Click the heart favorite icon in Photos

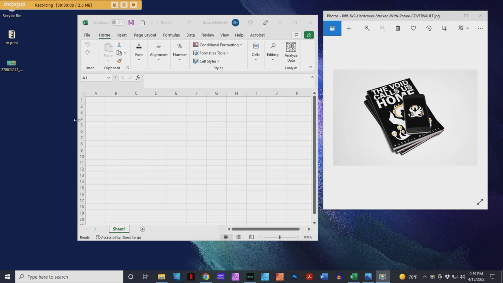click(413, 28)
